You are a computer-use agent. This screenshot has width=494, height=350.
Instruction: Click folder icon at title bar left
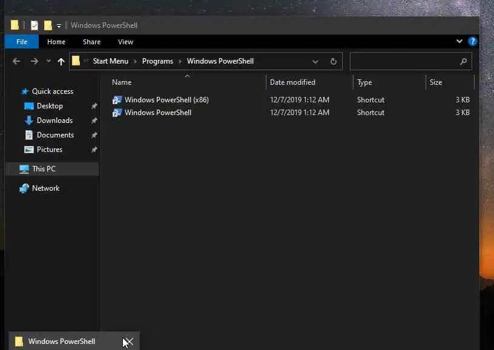pos(15,25)
